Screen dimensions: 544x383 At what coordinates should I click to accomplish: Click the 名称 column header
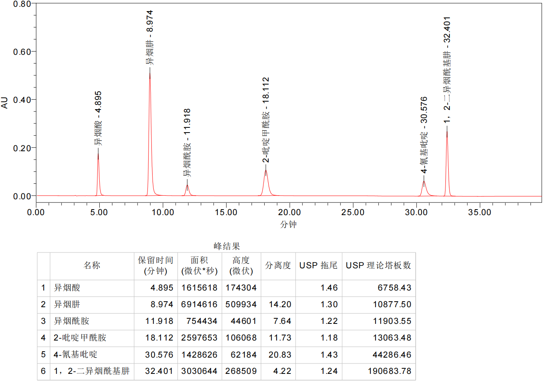coord(92,266)
